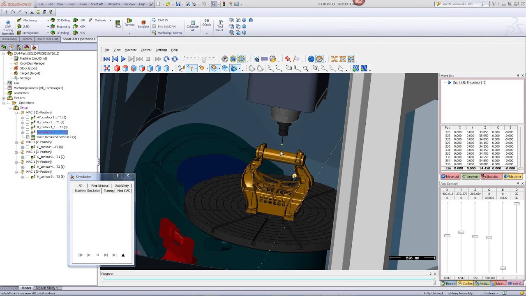Screen dimensions: 526x296
Task: Toggle the 'move measured home in Z' checkbox
Action: pos(28,137)
